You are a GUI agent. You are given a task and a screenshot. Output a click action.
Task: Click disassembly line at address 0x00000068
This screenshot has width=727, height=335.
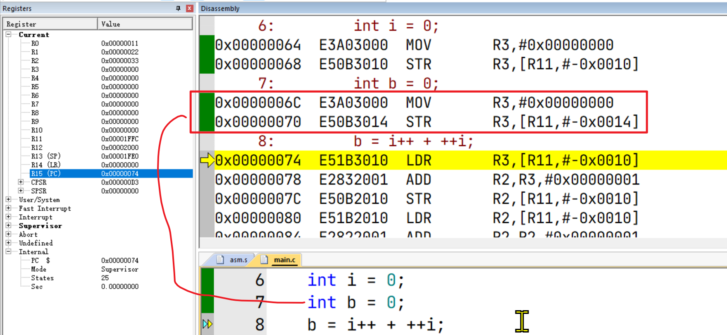427,64
